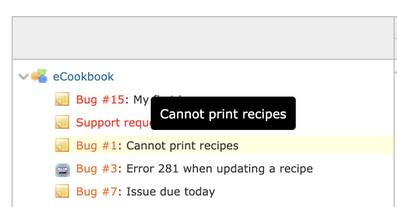Open the Bug #3 issue link
The image size is (397, 207).
pyautogui.click(x=97, y=168)
